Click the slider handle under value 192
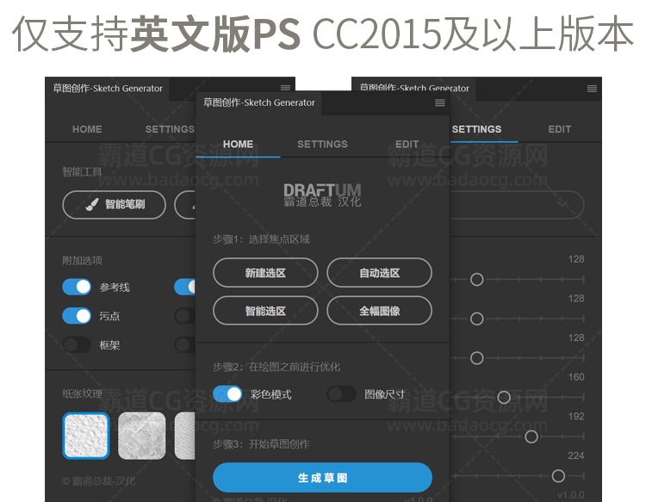This screenshot has height=502, width=646. tap(531, 437)
